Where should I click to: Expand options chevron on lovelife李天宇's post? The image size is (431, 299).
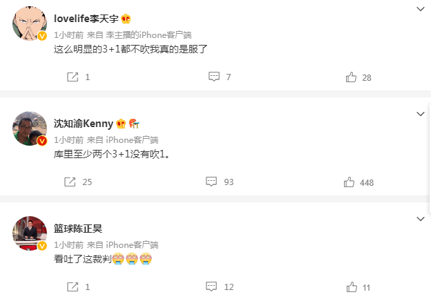[420, 9]
